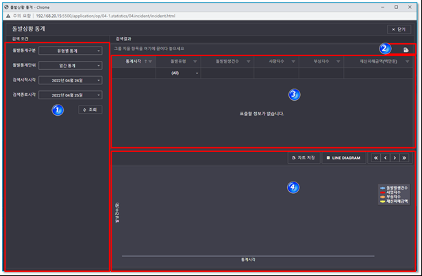Open the 돌발통계구분 dropdown
The width and height of the screenshot is (422, 276).
coord(70,50)
